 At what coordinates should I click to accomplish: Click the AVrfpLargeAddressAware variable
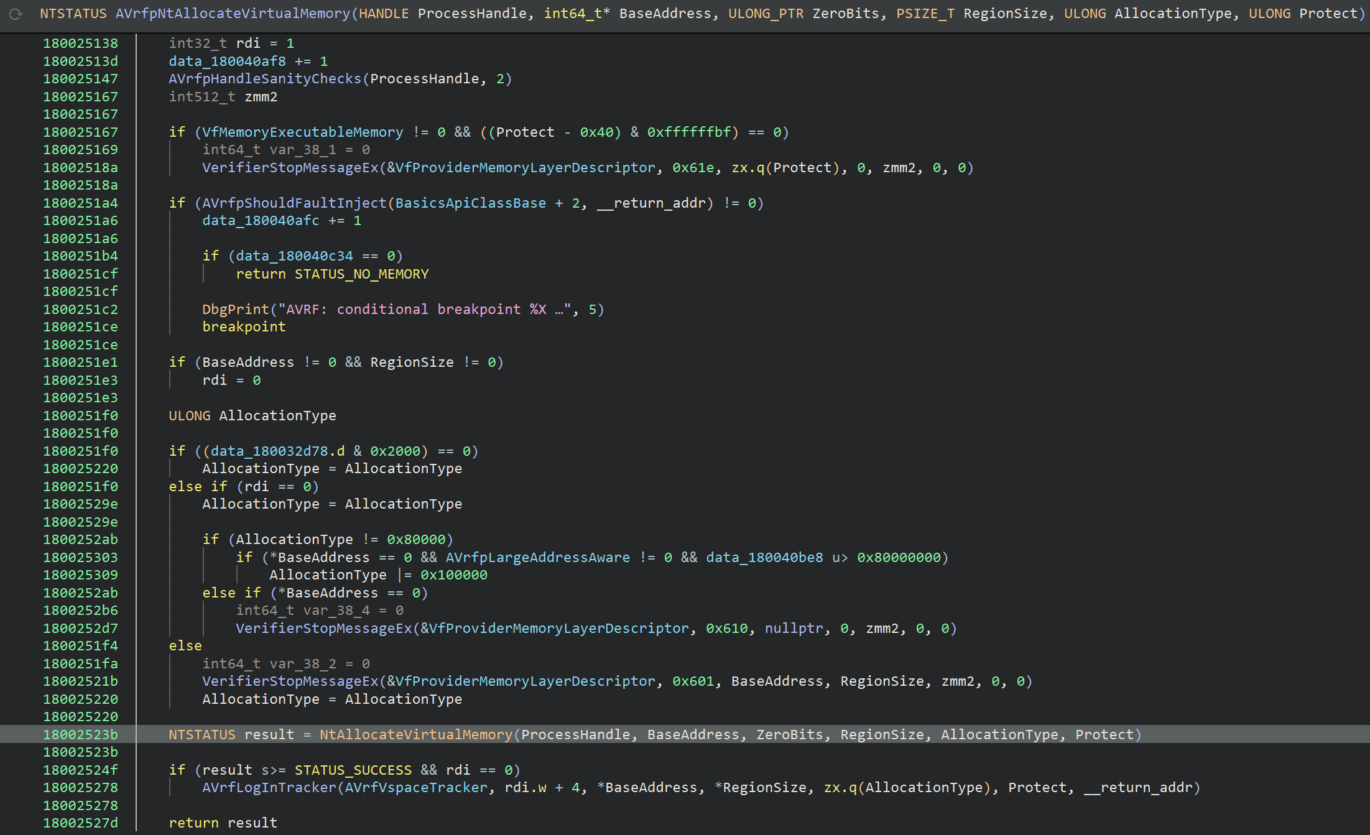click(537, 558)
